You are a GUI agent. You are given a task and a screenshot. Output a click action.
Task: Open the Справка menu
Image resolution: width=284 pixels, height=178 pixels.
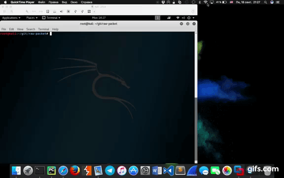(x=87, y=2)
